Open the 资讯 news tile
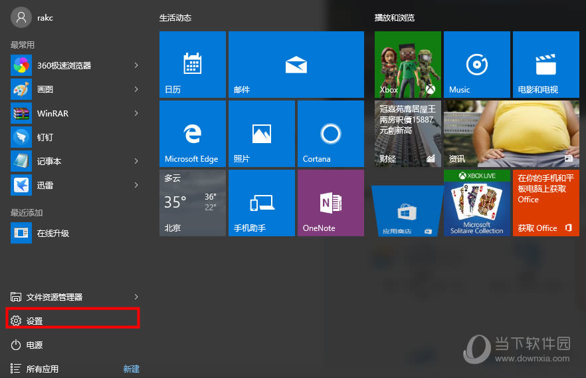The image size is (586, 378). pyautogui.click(x=512, y=134)
